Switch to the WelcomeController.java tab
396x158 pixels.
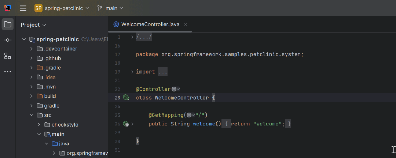tap(150, 24)
